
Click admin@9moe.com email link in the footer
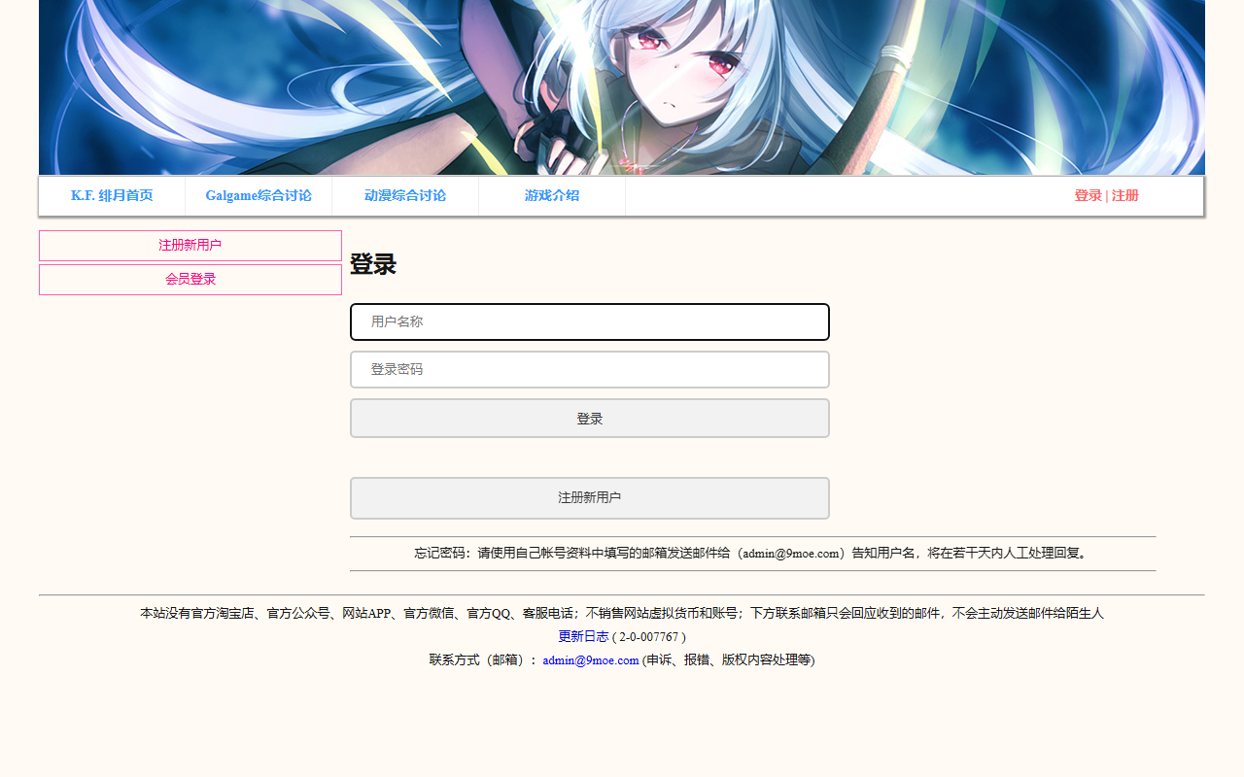tap(591, 660)
